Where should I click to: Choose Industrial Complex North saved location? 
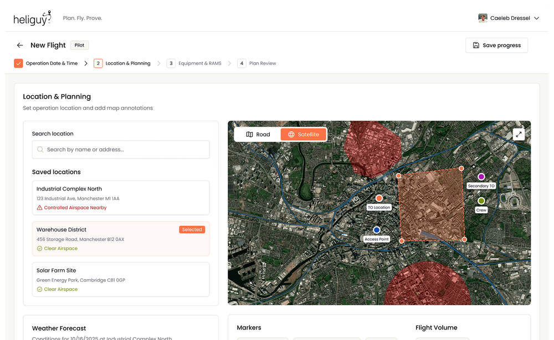pyautogui.click(x=121, y=198)
